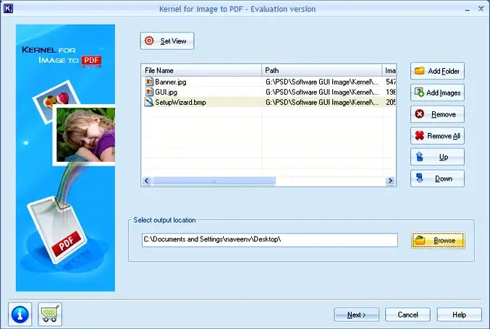490x329 pixels.
Task: Open Help
Action: (459, 315)
